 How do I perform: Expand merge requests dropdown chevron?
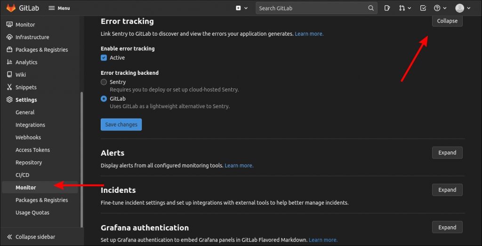[x=409, y=8]
